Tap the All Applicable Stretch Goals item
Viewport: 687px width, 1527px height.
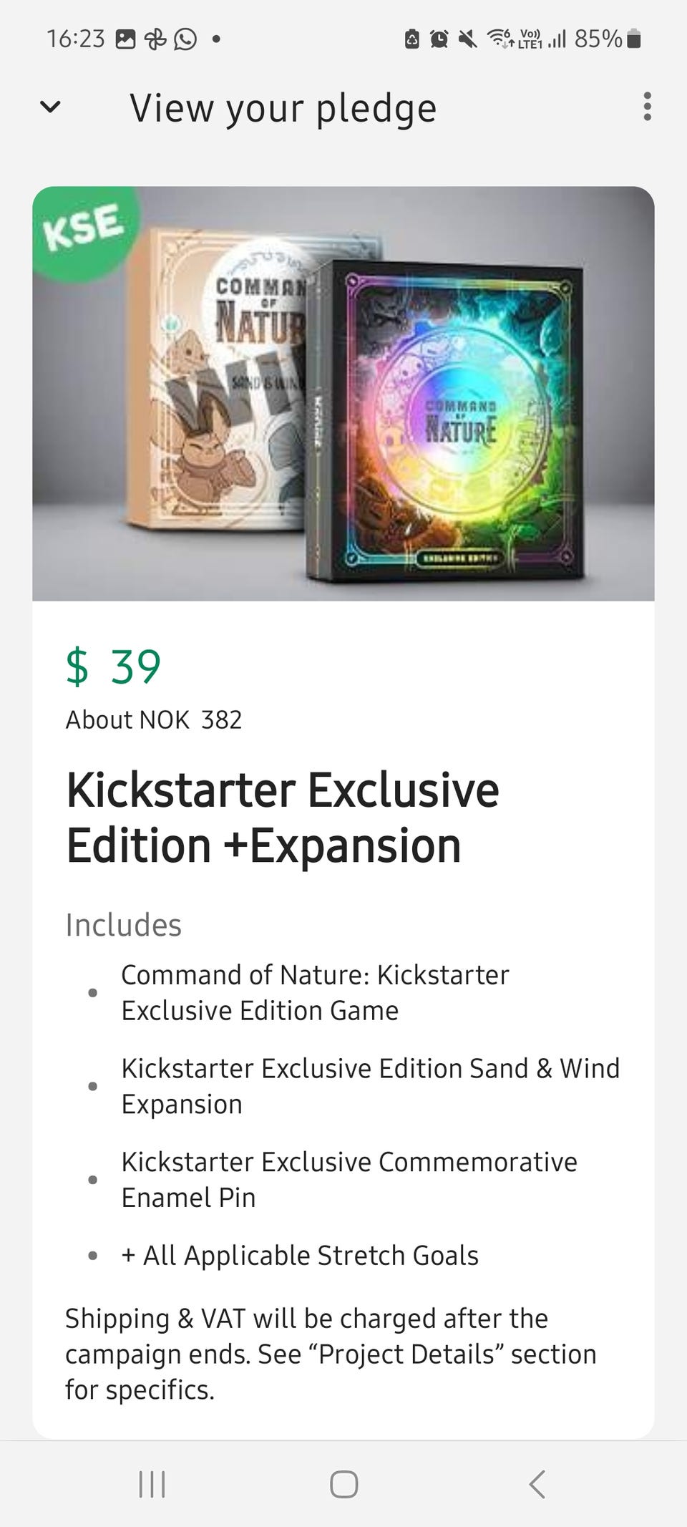coord(300,1256)
